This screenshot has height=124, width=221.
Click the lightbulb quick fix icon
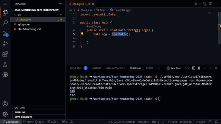82,34
